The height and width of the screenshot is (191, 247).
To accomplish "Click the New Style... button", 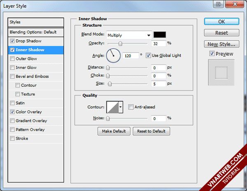I will coord(221,44).
